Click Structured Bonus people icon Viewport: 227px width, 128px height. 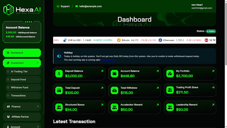pyautogui.click(x=59, y=107)
